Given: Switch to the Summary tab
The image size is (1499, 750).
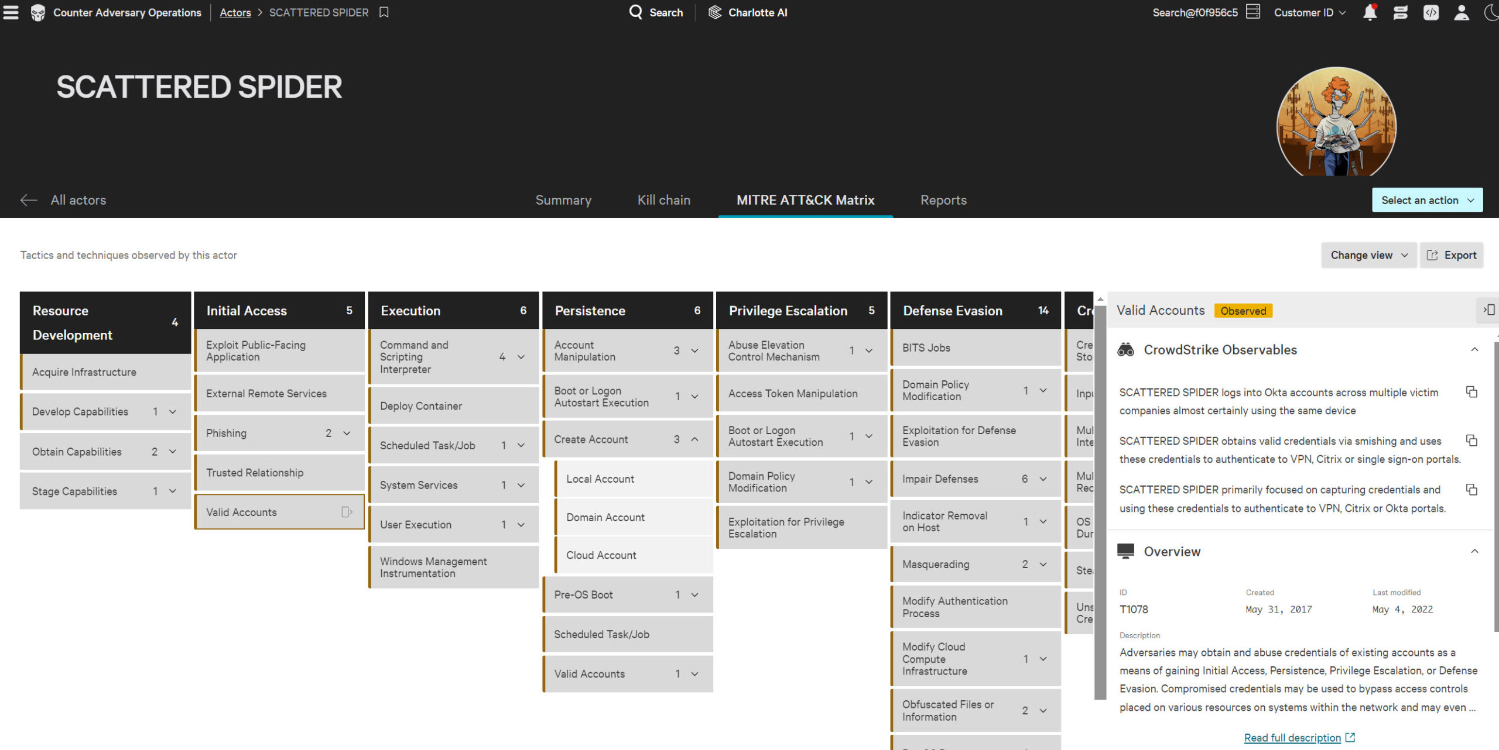Looking at the screenshot, I should (x=563, y=200).
